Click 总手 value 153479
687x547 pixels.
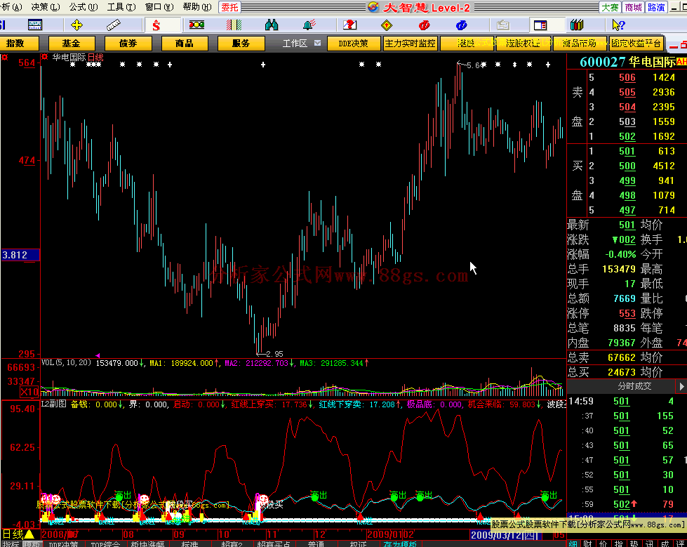pyautogui.click(x=619, y=269)
